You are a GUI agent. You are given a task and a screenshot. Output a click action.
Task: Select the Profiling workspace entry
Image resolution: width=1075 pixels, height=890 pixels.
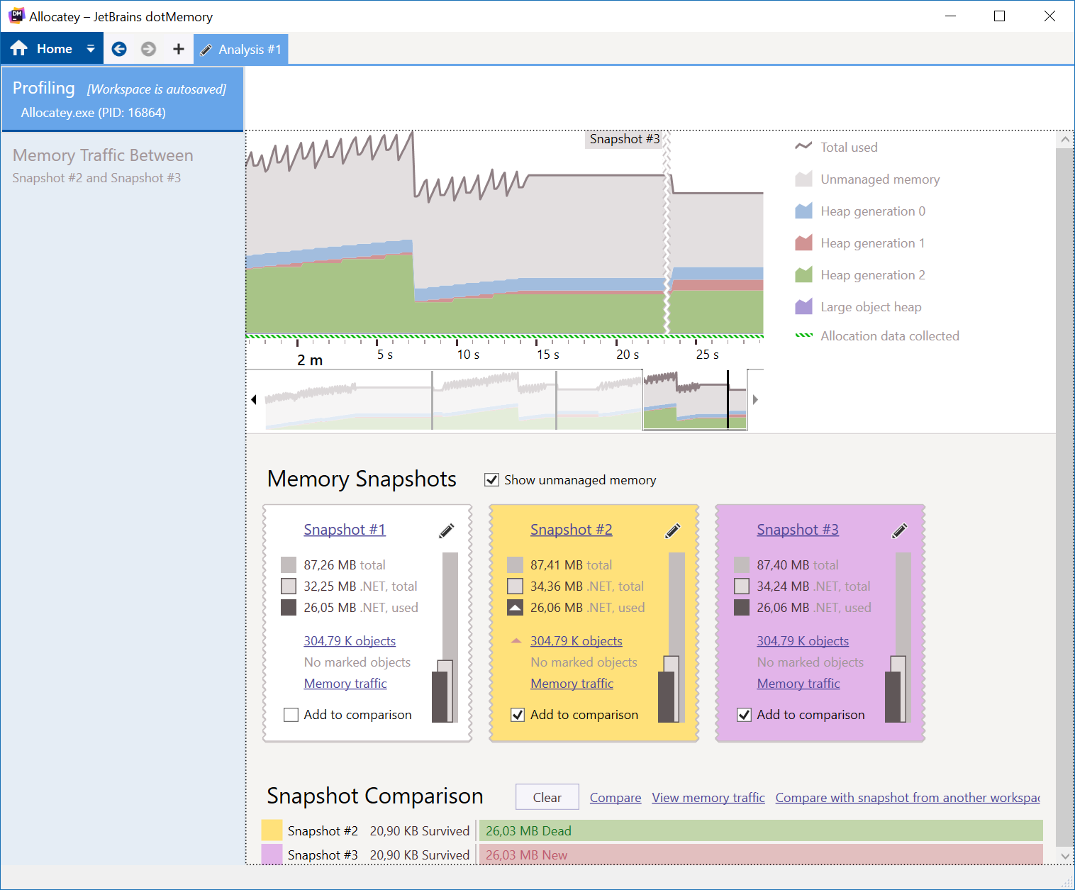coord(123,99)
